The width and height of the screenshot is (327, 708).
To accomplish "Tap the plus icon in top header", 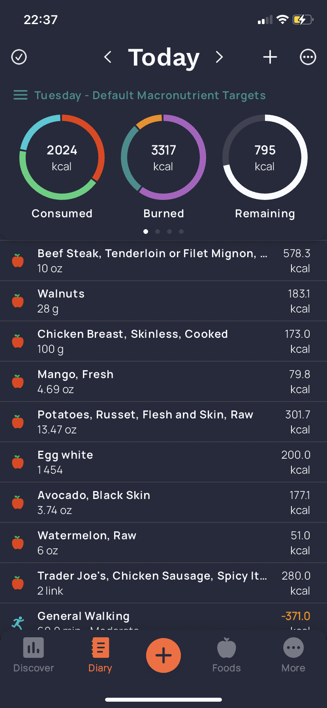I will [x=270, y=57].
